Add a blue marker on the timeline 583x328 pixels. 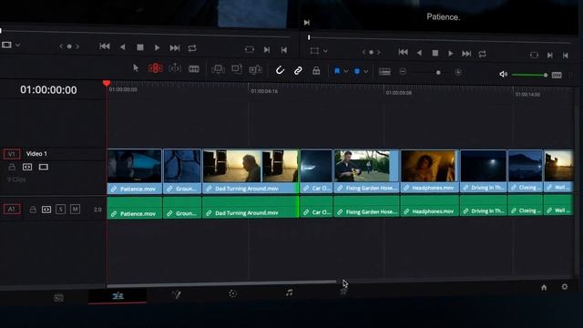[x=357, y=71]
